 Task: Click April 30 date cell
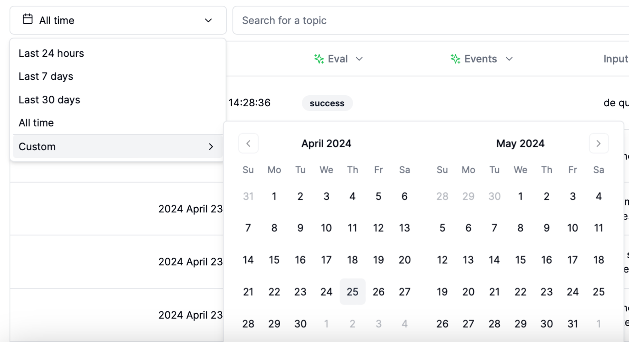(x=300, y=323)
